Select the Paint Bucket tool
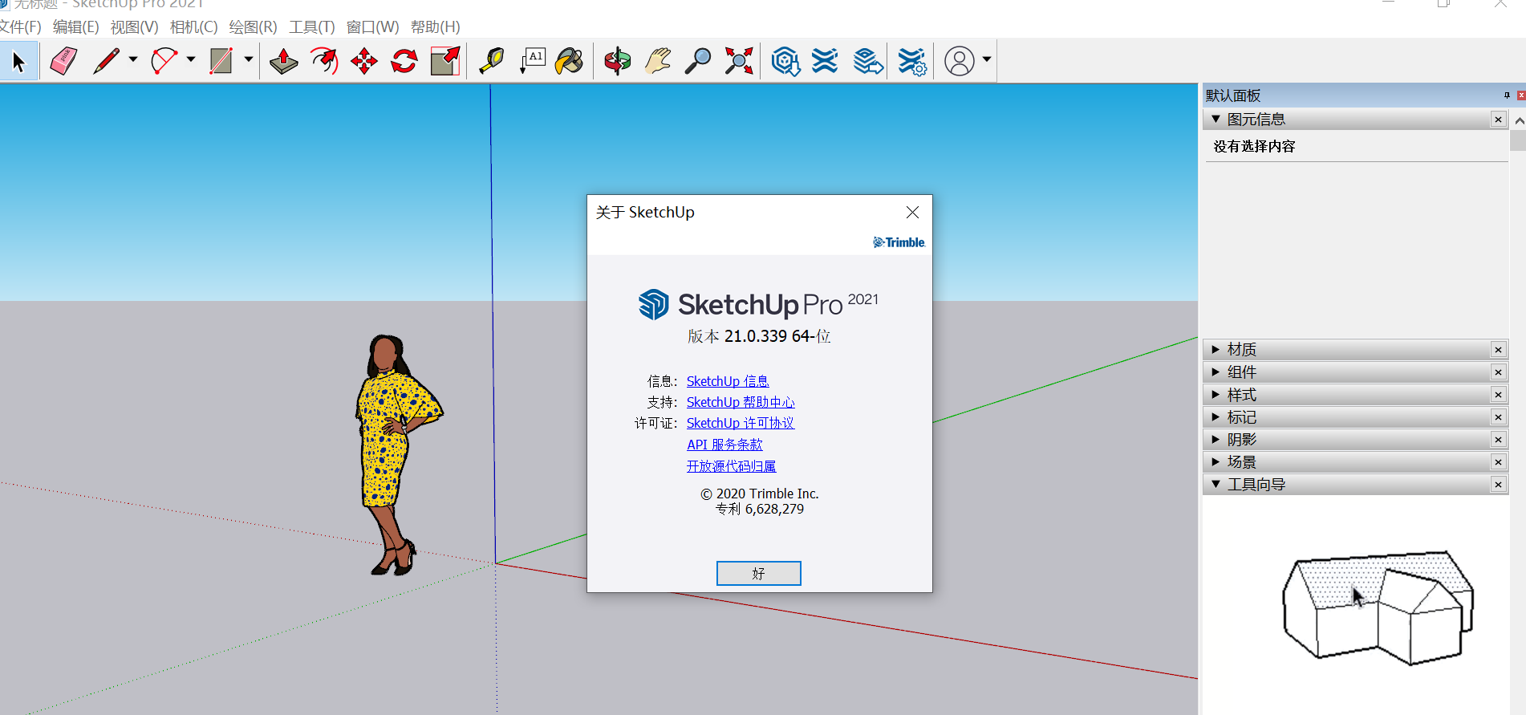Image resolution: width=1526 pixels, height=715 pixels. coord(570,61)
